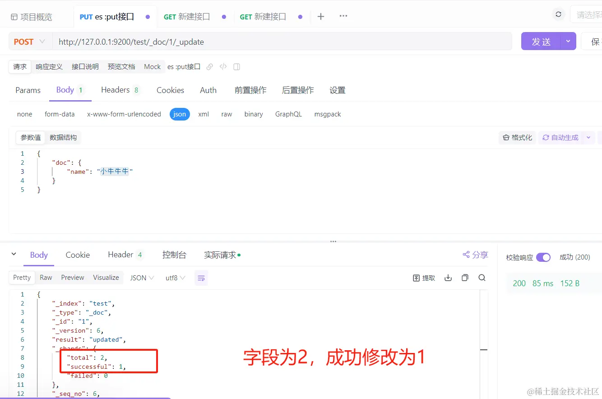Click the 提取 extract icon

click(x=417, y=278)
